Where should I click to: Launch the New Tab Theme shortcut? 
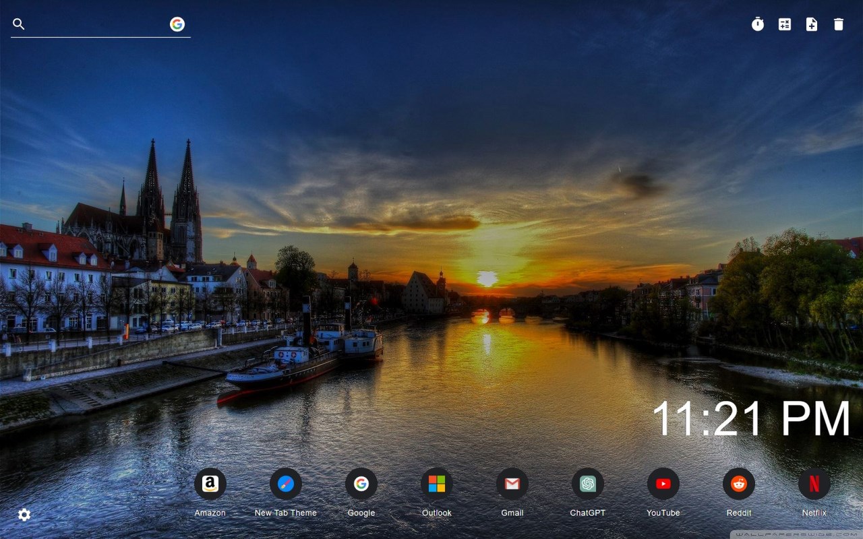pyautogui.click(x=286, y=484)
